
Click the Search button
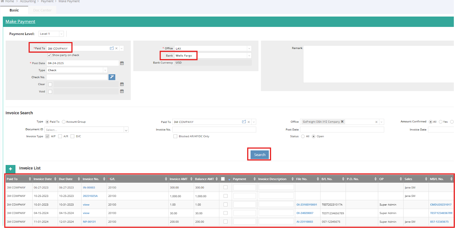pos(259,155)
